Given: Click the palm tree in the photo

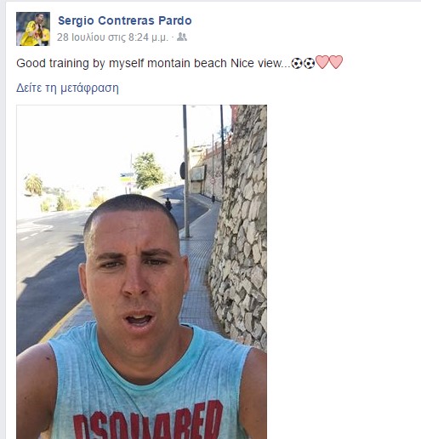Looking at the screenshot, I should pyautogui.click(x=34, y=185).
